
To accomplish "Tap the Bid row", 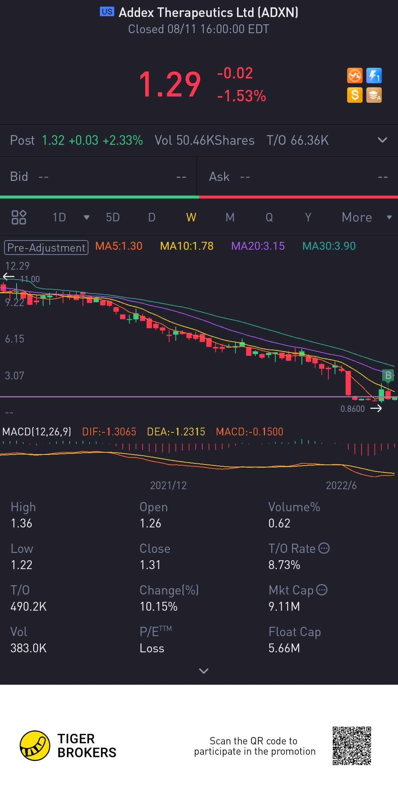I will coord(98,177).
